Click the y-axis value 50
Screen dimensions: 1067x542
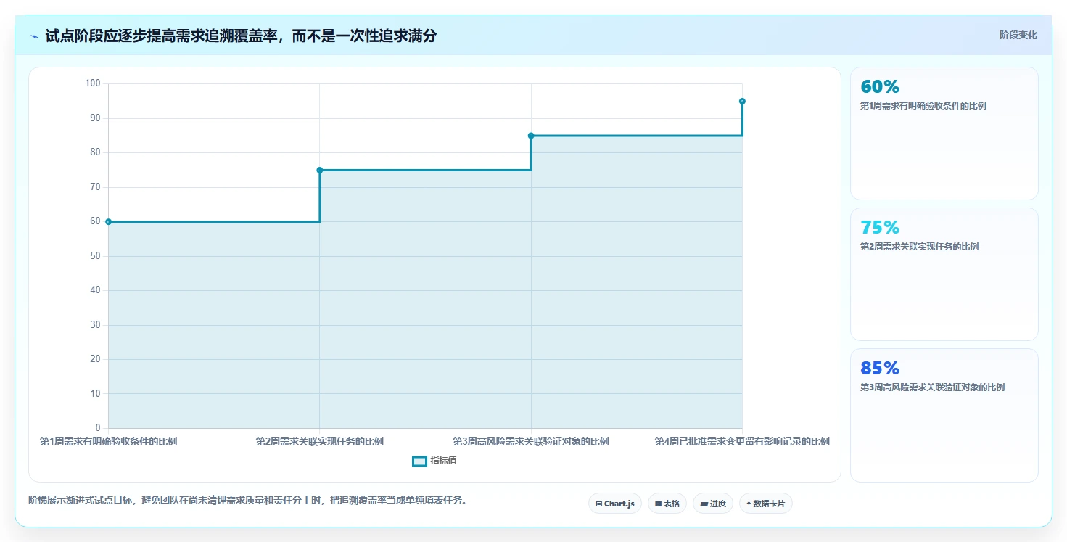tap(95, 256)
